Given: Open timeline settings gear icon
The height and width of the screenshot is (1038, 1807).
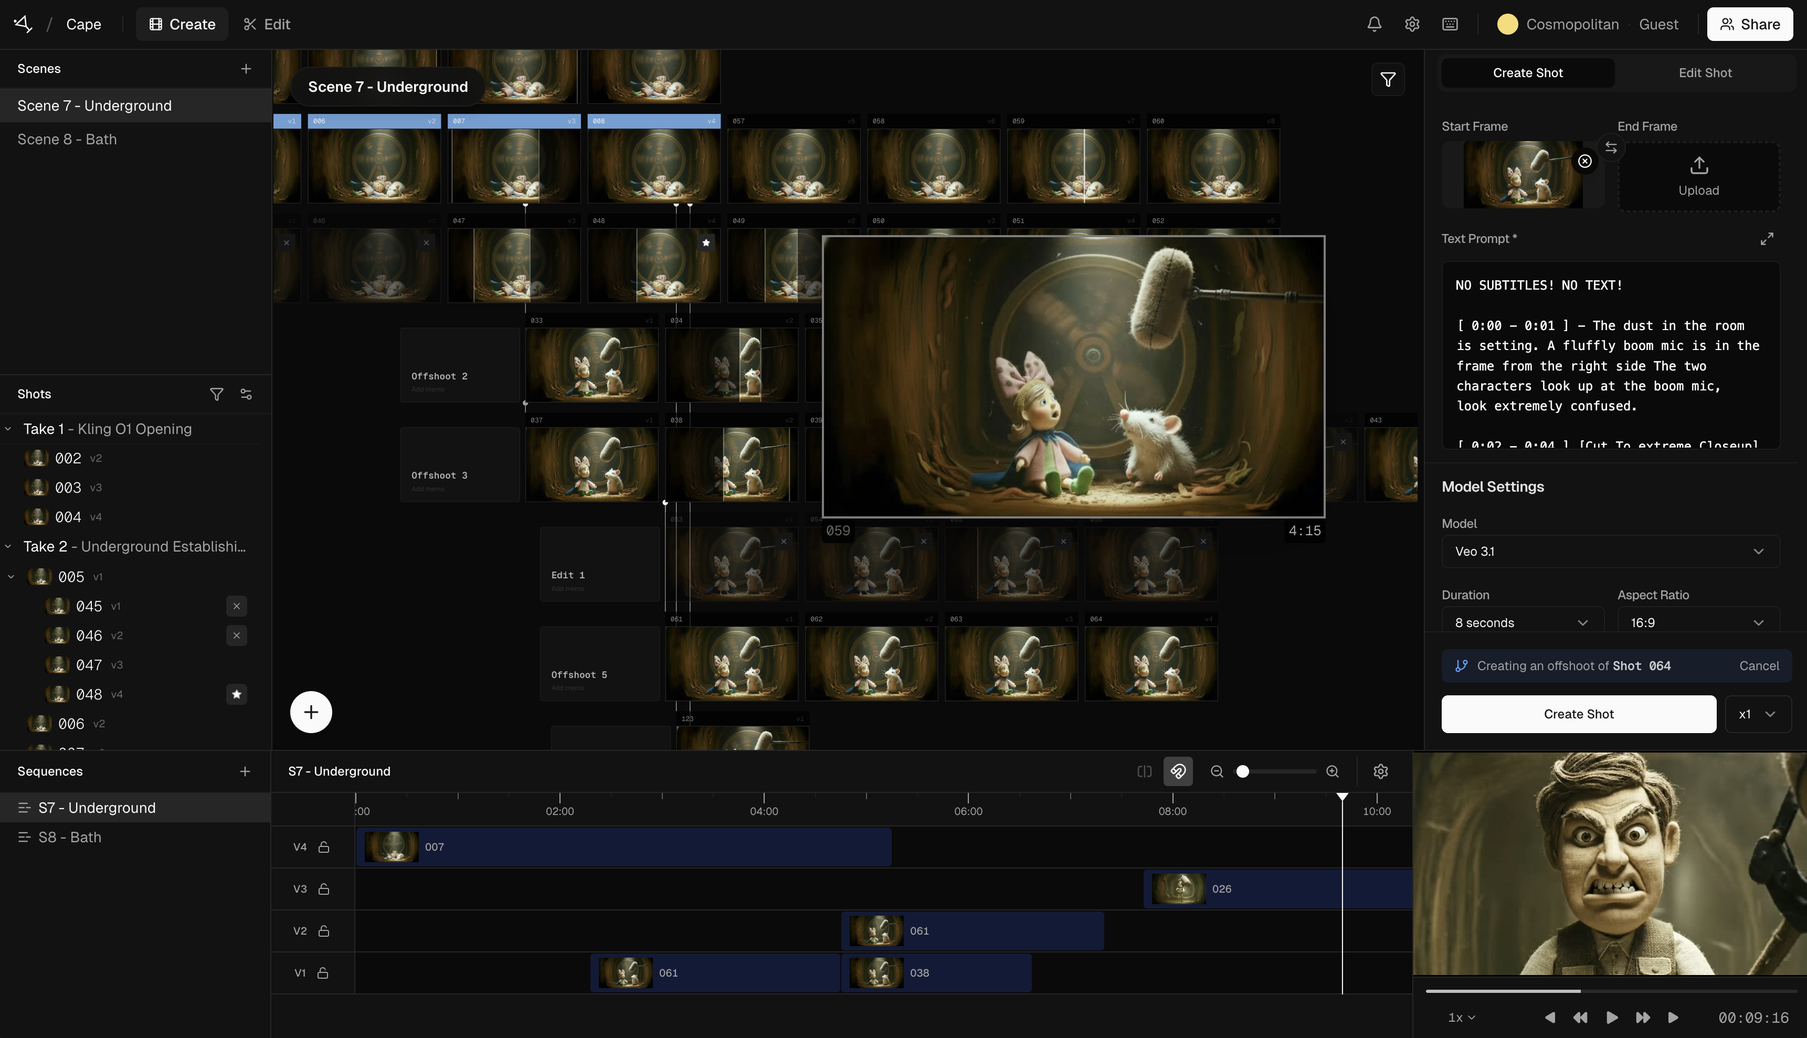Looking at the screenshot, I should coord(1380,771).
